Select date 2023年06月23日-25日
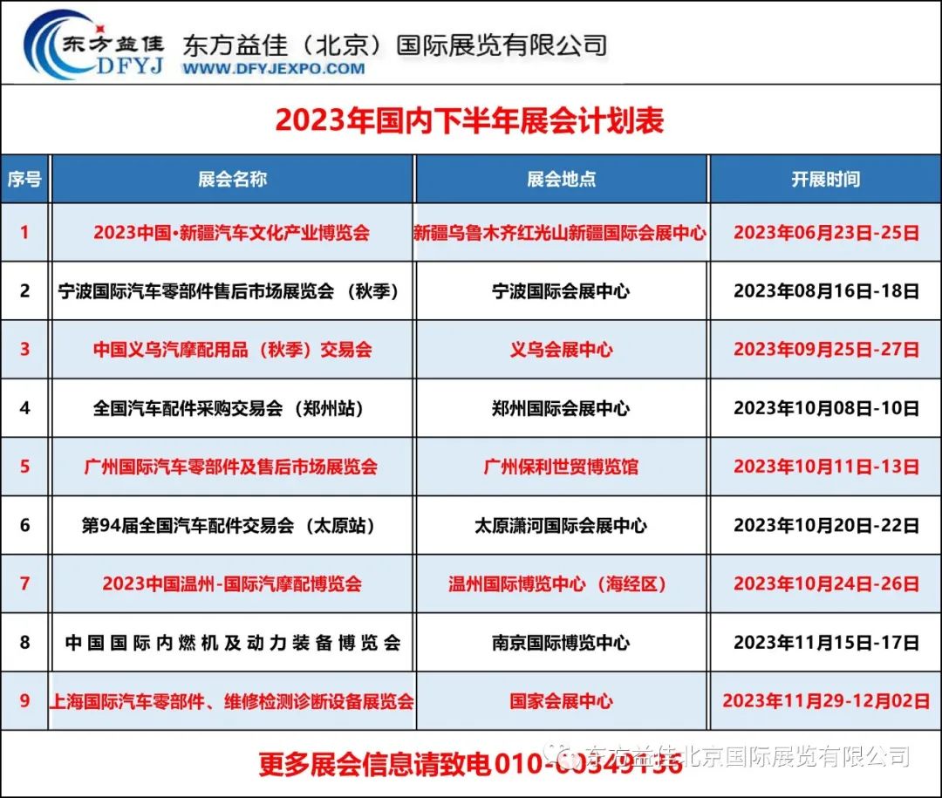This screenshot has height=798, width=942. [826, 233]
